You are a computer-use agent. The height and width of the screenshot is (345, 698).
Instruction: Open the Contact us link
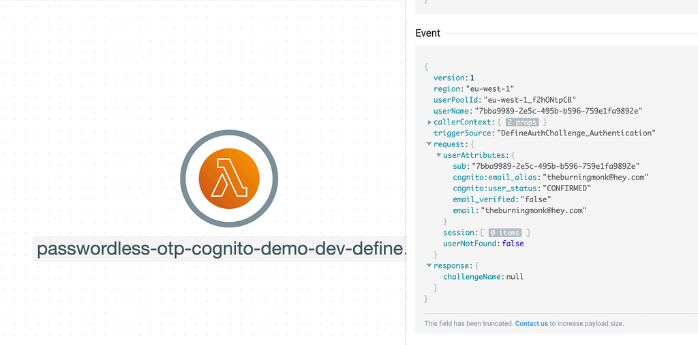click(x=531, y=323)
